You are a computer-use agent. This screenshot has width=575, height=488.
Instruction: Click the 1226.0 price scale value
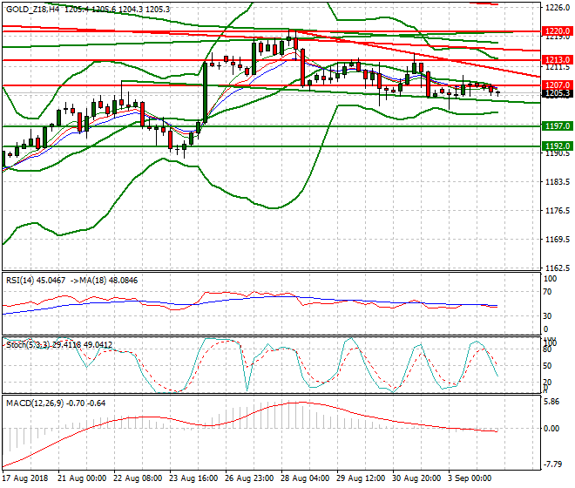pyautogui.click(x=558, y=7)
